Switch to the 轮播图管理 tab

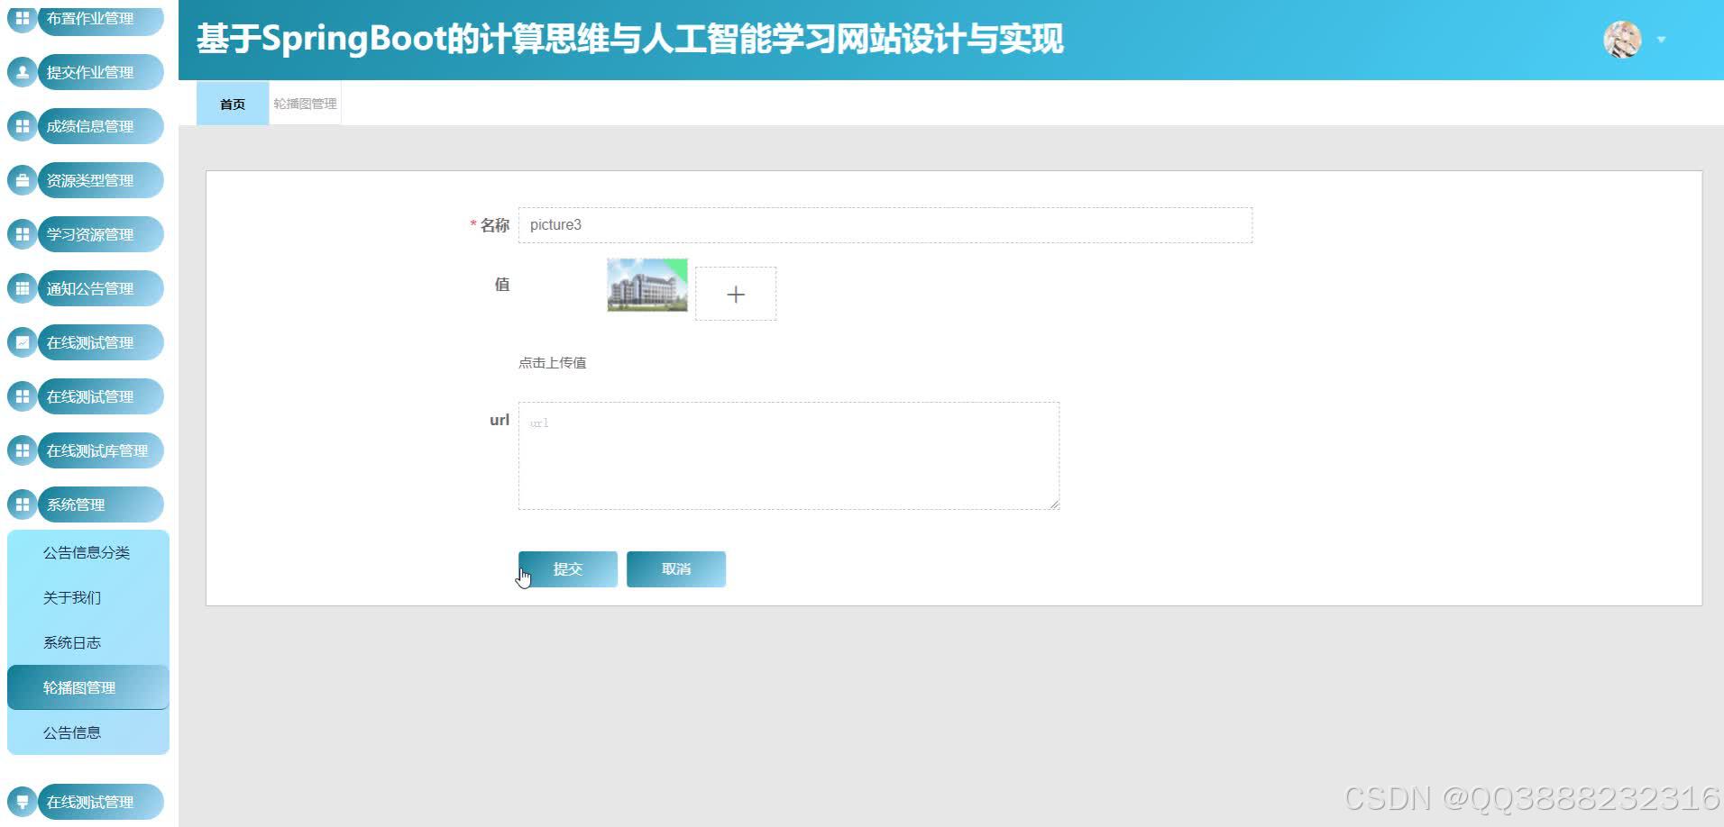pos(305,103)
